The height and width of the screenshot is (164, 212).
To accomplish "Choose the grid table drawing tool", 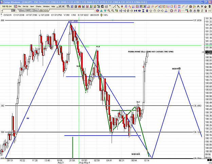I will point(137,6).
